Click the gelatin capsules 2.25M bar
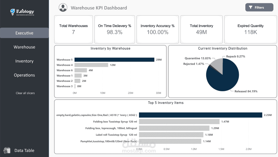This screenshot has width=278, height=157. tap(201, 115)
